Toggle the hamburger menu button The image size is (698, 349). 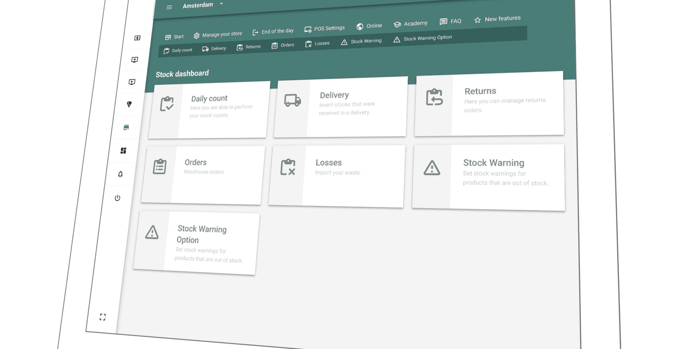[x=169, y=7]
